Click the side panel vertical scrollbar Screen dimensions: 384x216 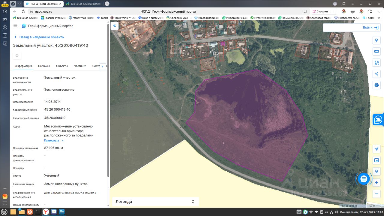pos(108,100)
